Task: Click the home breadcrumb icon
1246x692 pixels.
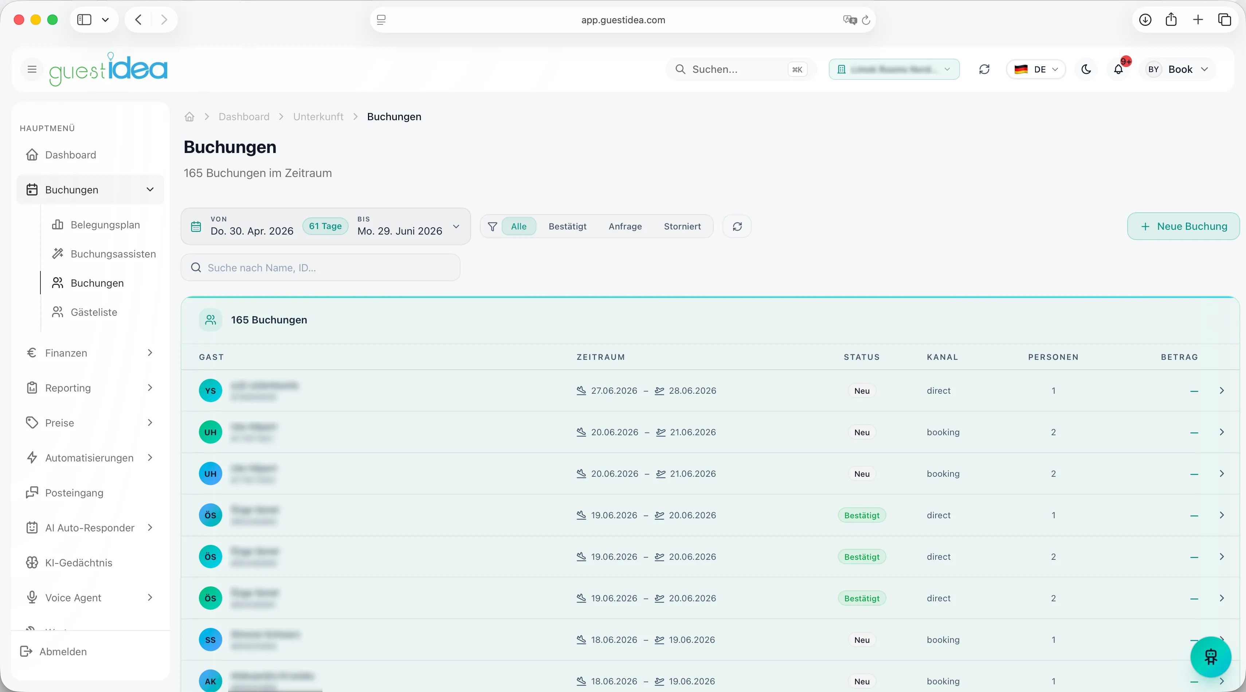Action: pyautogui.click(x=189, y=117)
